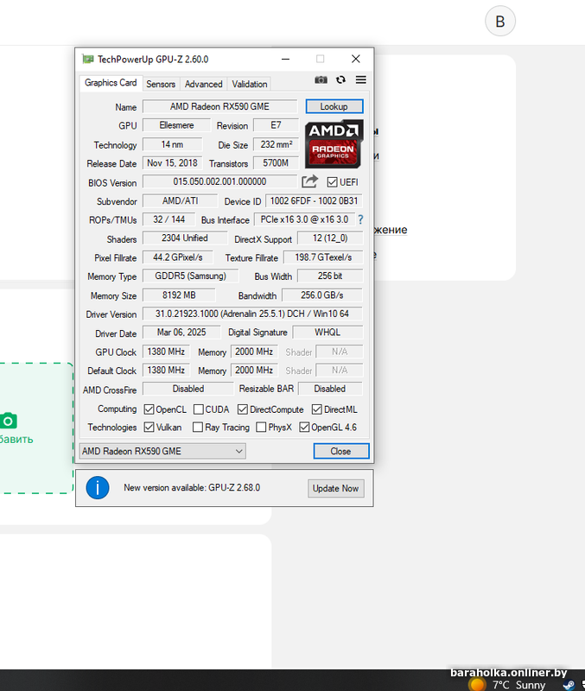Open the GPU-Z hamburger menu
Viewport: 585px width, 691px height.
click(x=361, y=79)
